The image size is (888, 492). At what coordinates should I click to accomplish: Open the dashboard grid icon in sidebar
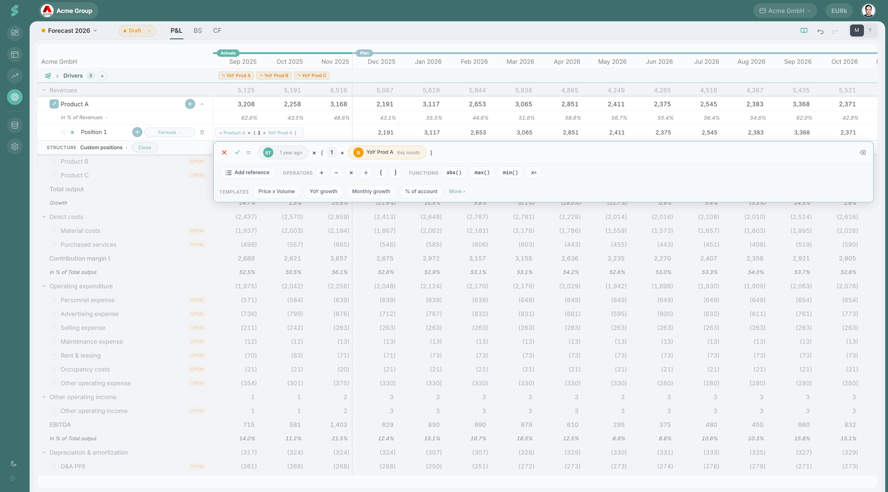point(15,33)
